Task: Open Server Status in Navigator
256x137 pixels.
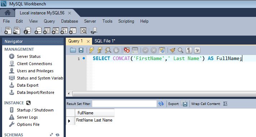Action: pos(29,56)
